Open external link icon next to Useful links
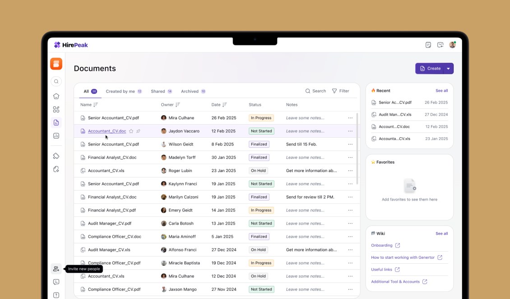The height and width of the screenshot is (299, 510). coord(397,269)
